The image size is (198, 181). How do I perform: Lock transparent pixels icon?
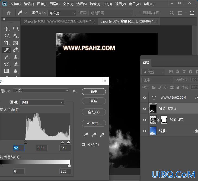(154, 87)
